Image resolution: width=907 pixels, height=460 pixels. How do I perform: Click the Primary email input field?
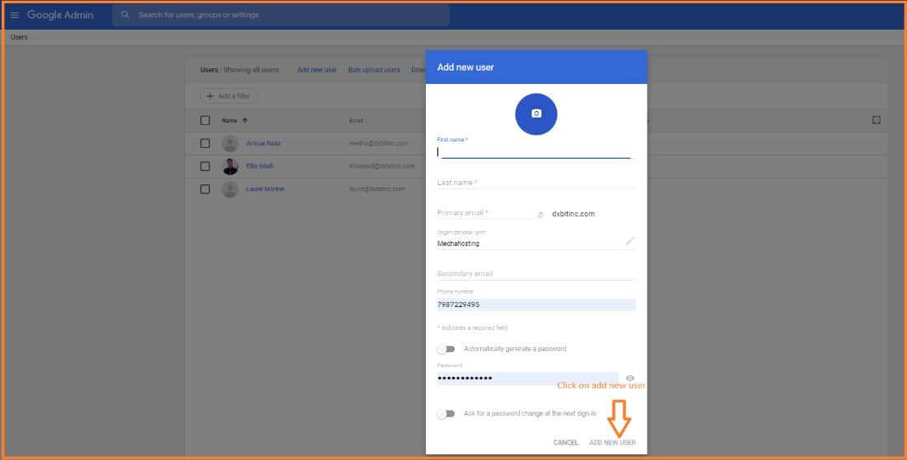click(486, 213)
